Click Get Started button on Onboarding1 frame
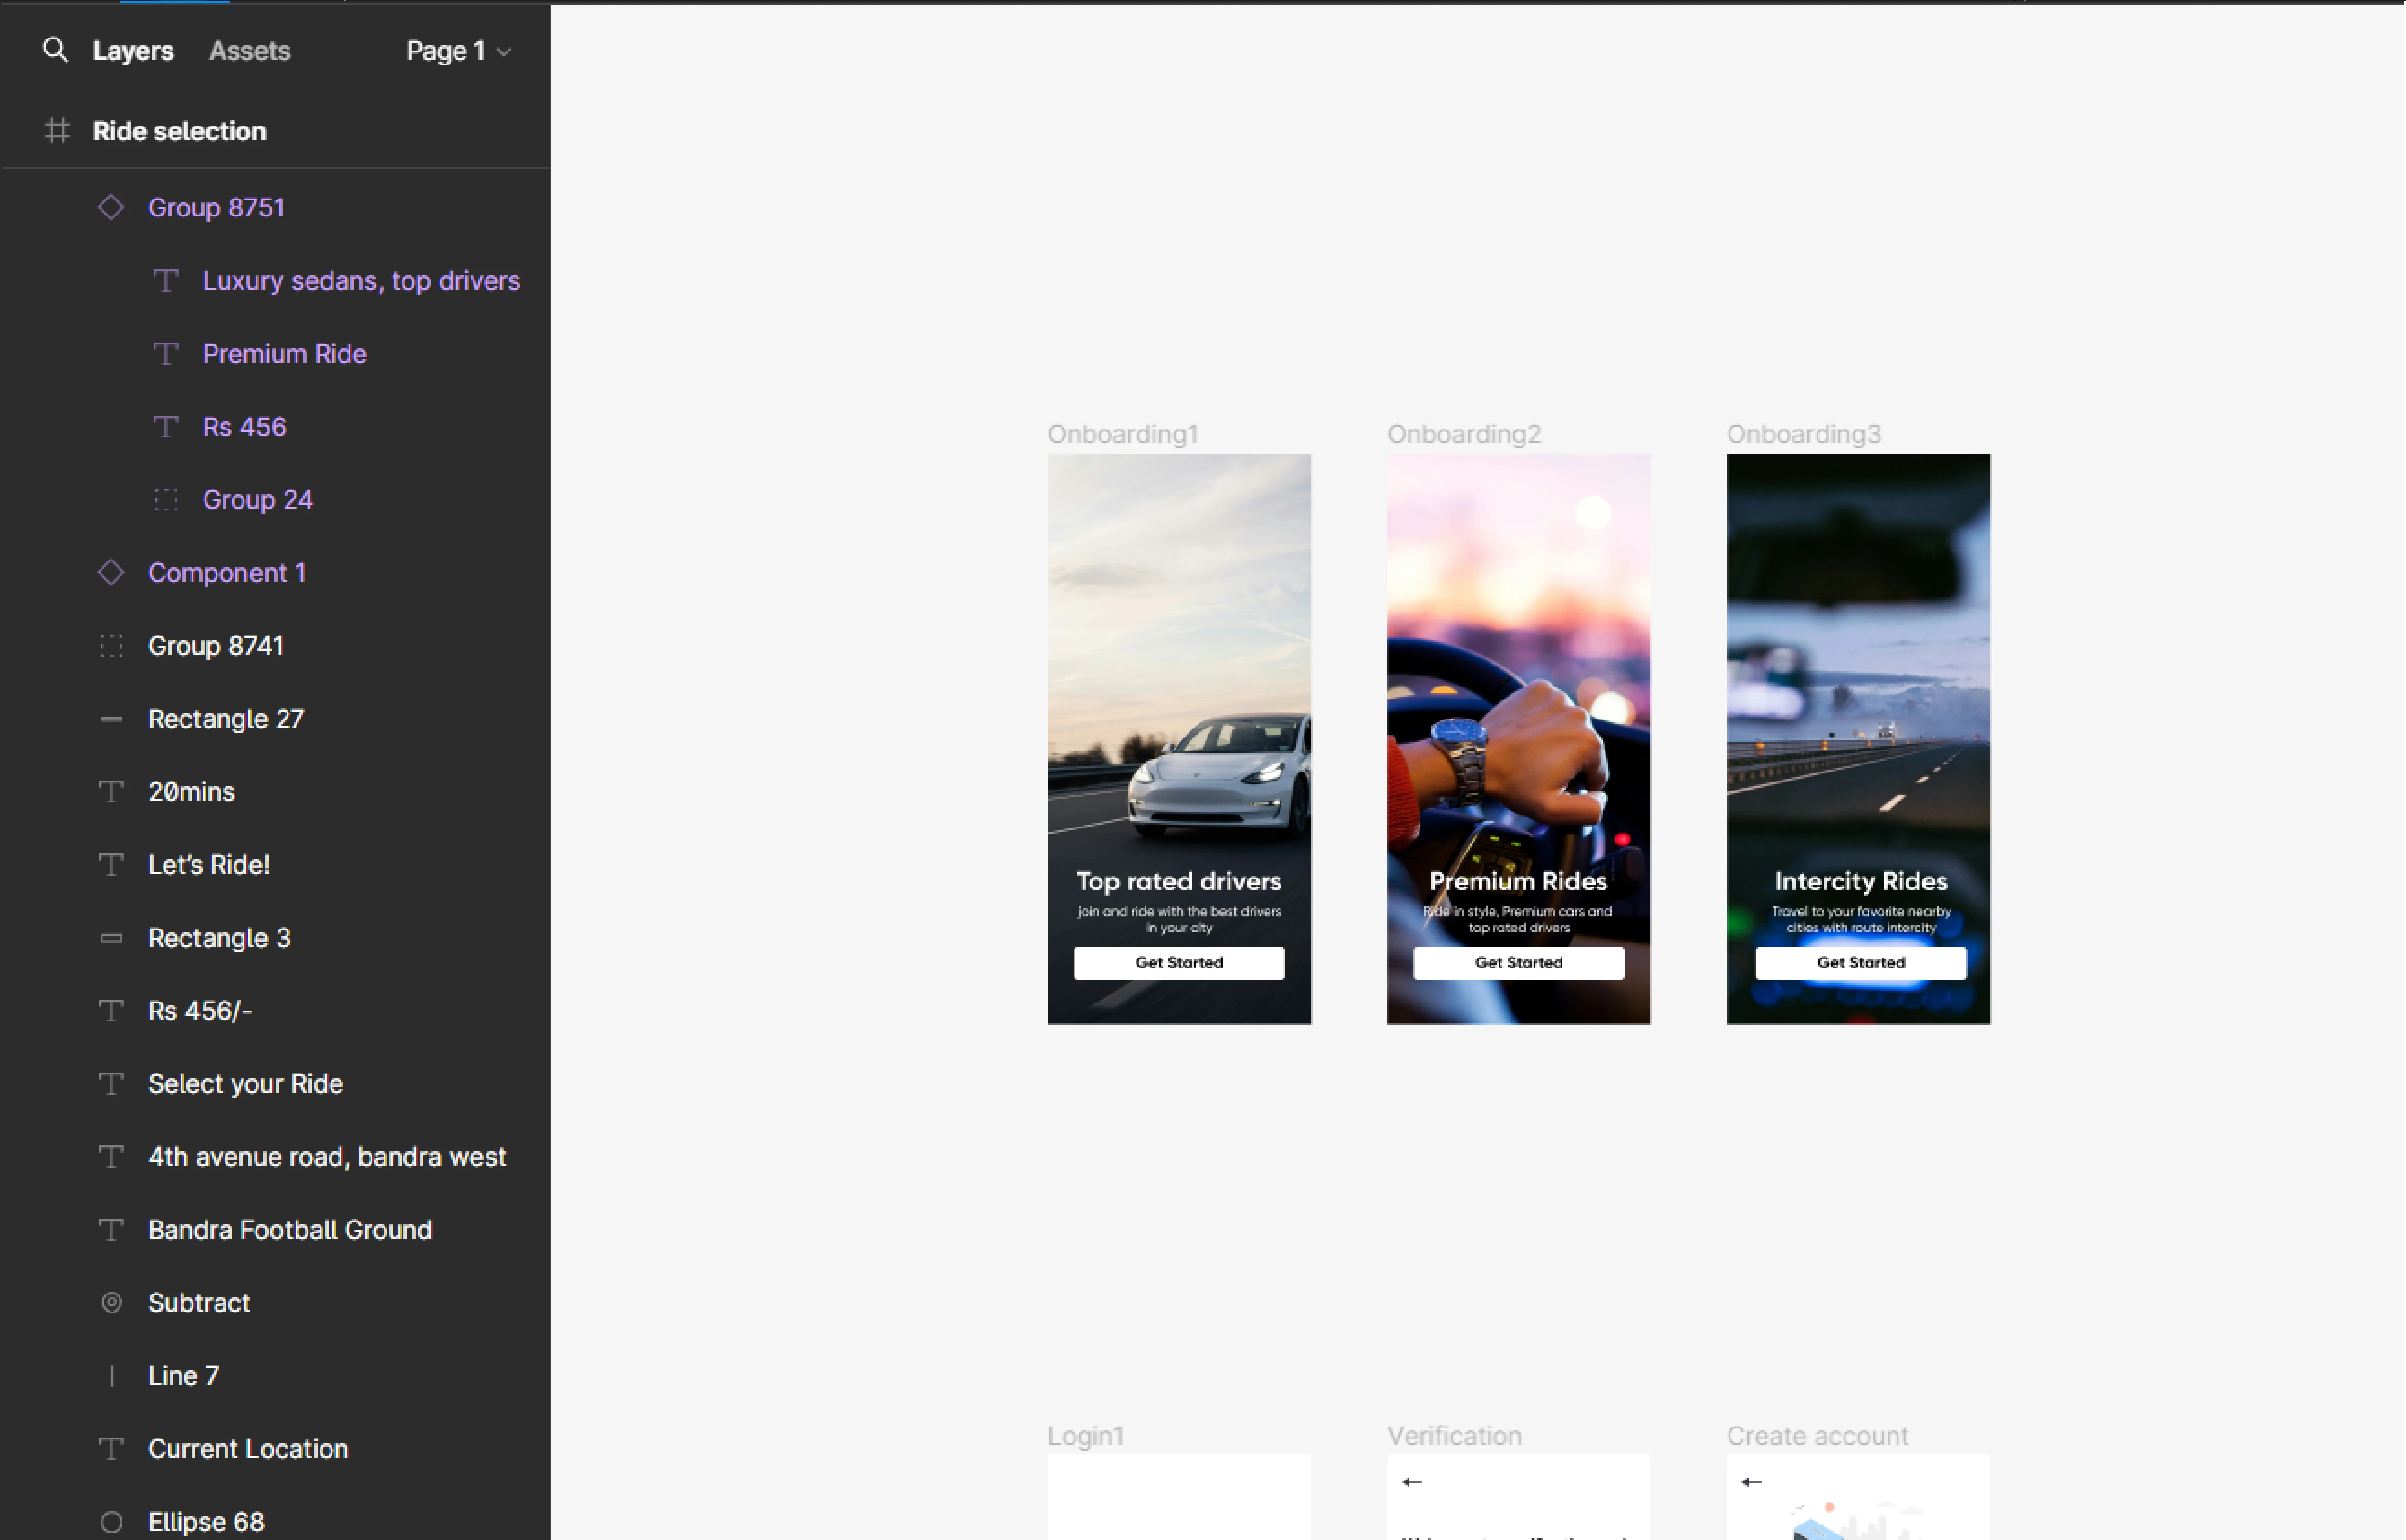 point(1178,962)
